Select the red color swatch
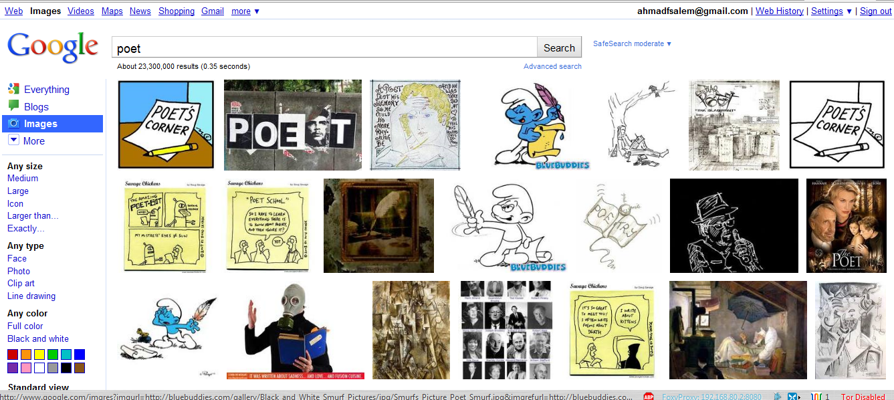The image size is (894, 400). (x=13, y=355)
